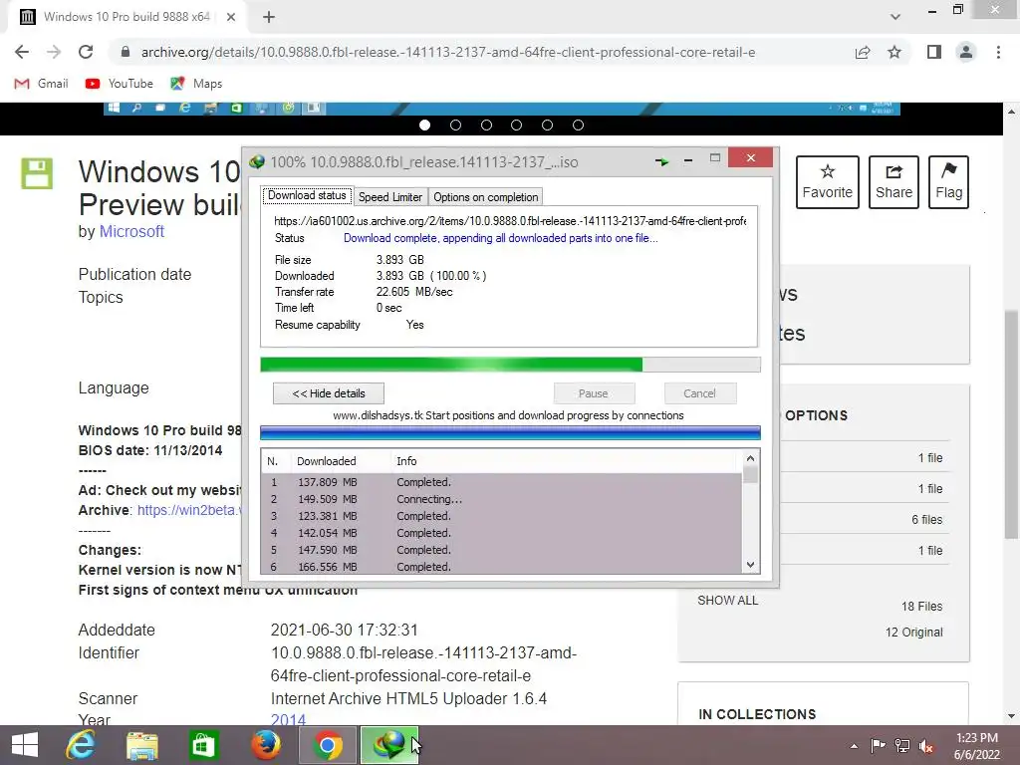This screenshot has width=1020, height=765.
Task: Open new browser tab
Action: [269, 17]
